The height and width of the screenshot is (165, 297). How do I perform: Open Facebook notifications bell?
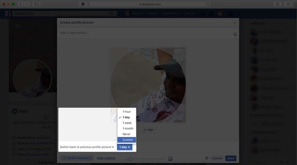coord(220,13)
